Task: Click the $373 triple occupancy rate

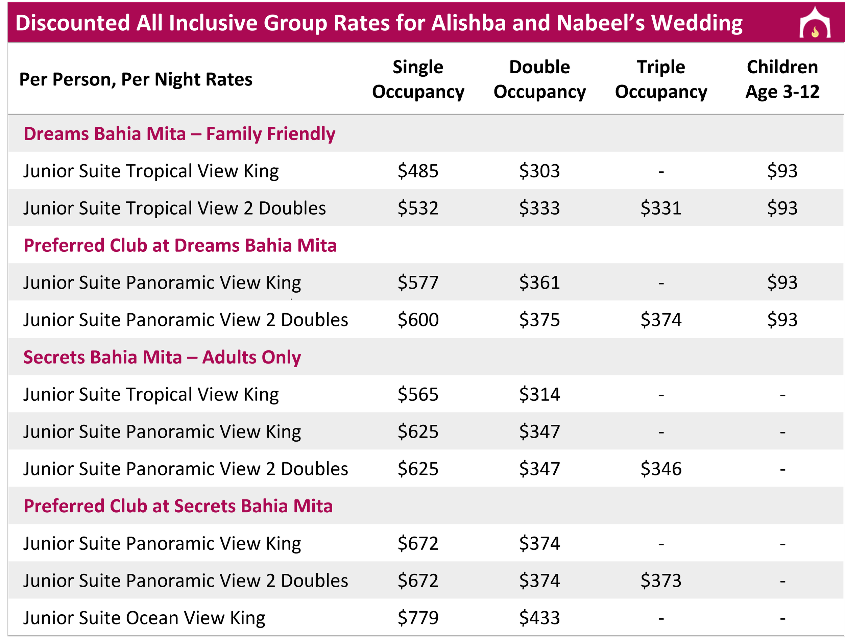Action: tap(661, 581)
